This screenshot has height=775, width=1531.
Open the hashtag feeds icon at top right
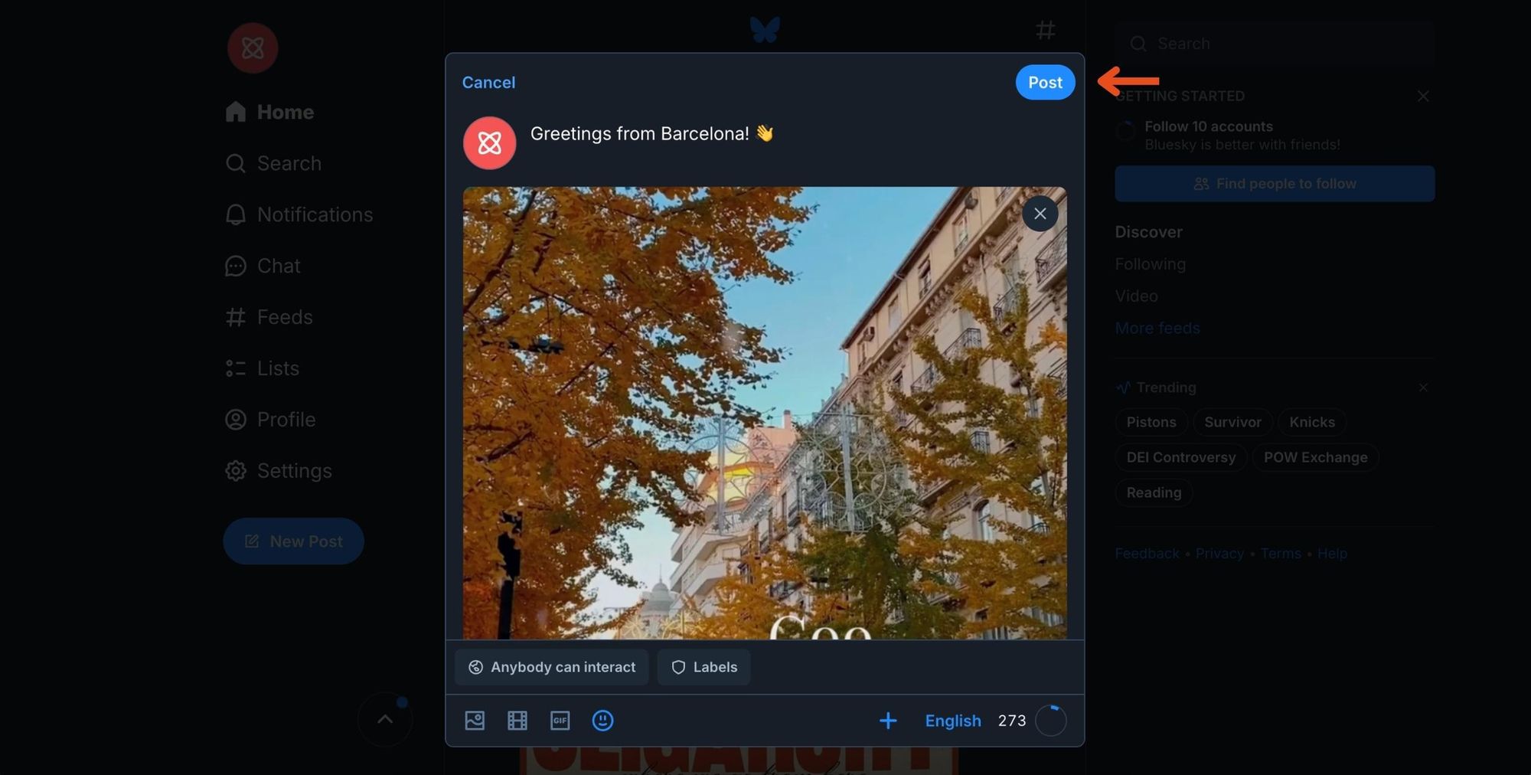tap(1046, 30)
